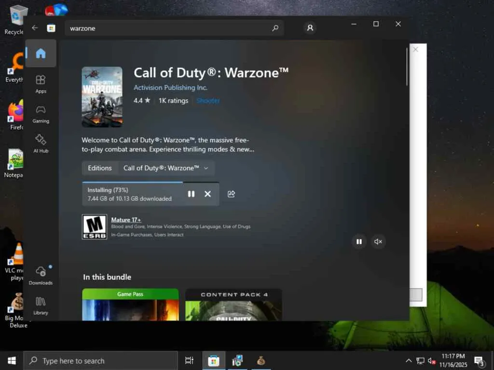
Task: Share the Warzone store page
Action: coord(231,194)
